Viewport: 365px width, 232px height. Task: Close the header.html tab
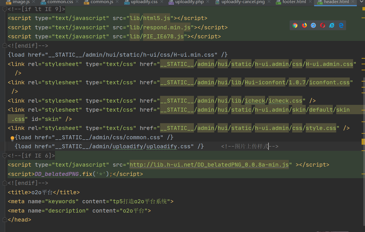pyautogui.click(x=353, y=2)
